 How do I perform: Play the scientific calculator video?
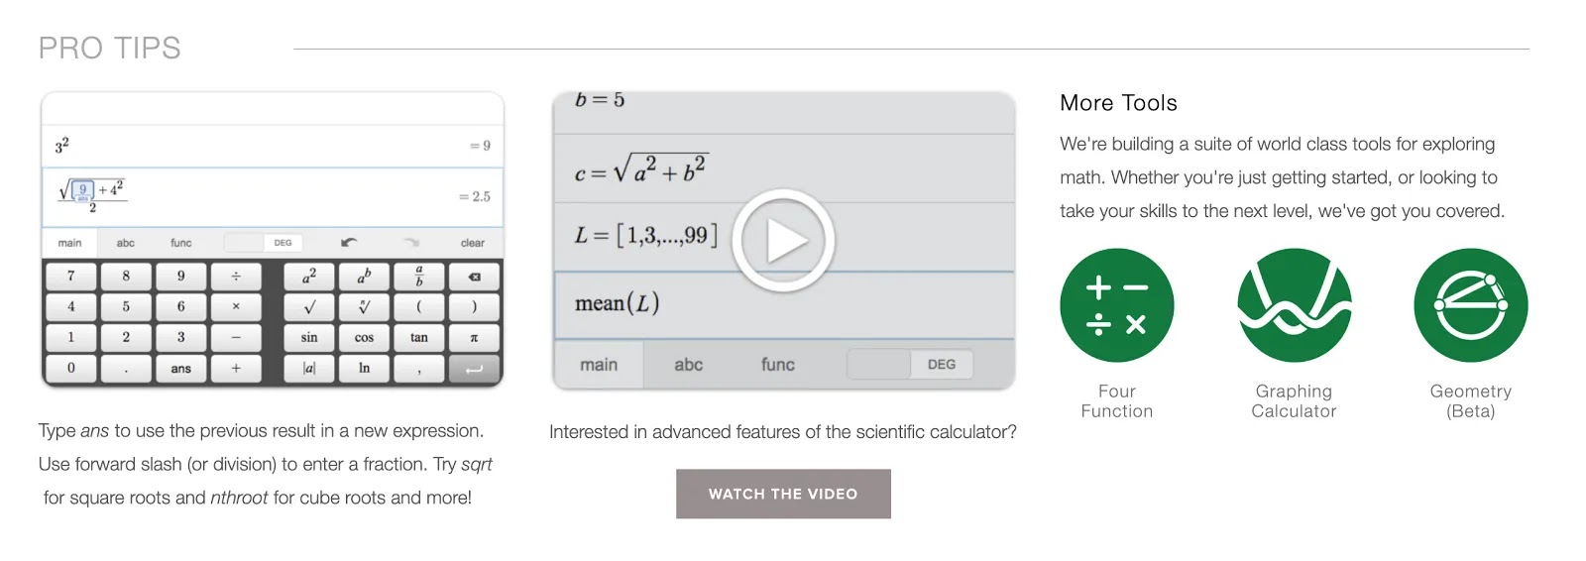pos(783,240)
